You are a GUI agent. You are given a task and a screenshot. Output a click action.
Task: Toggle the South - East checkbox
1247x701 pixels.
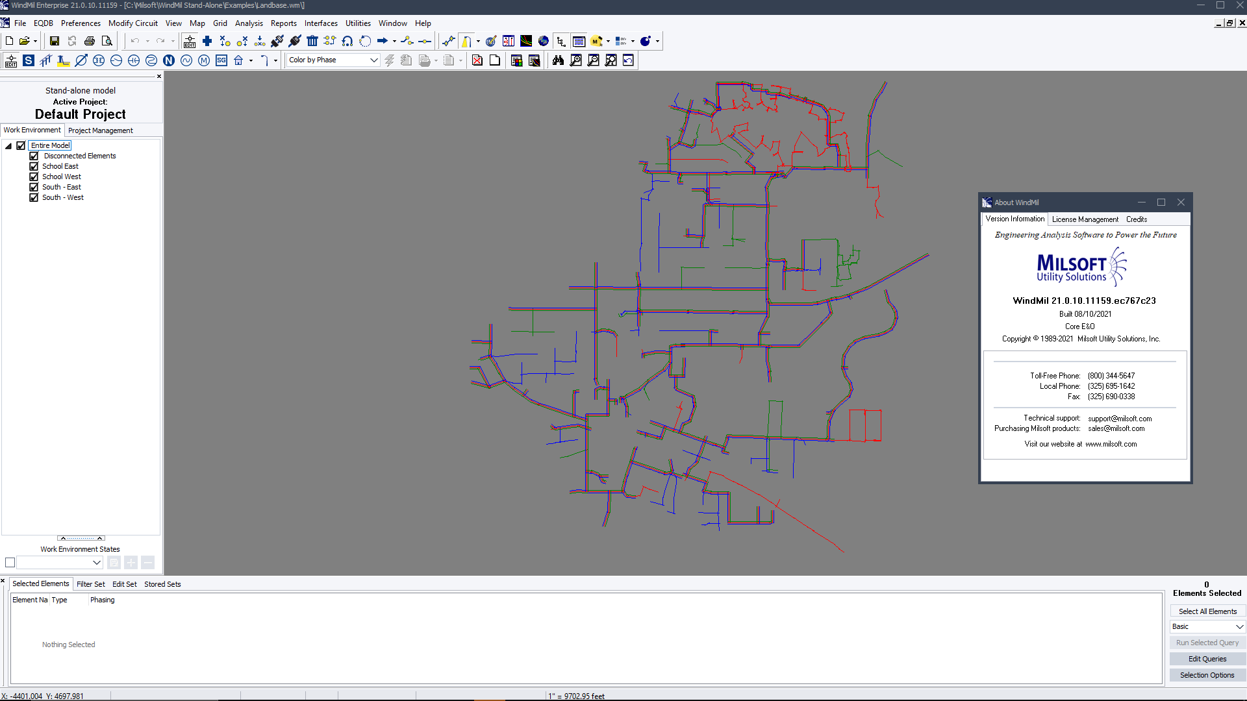click(x=34, y=187)
